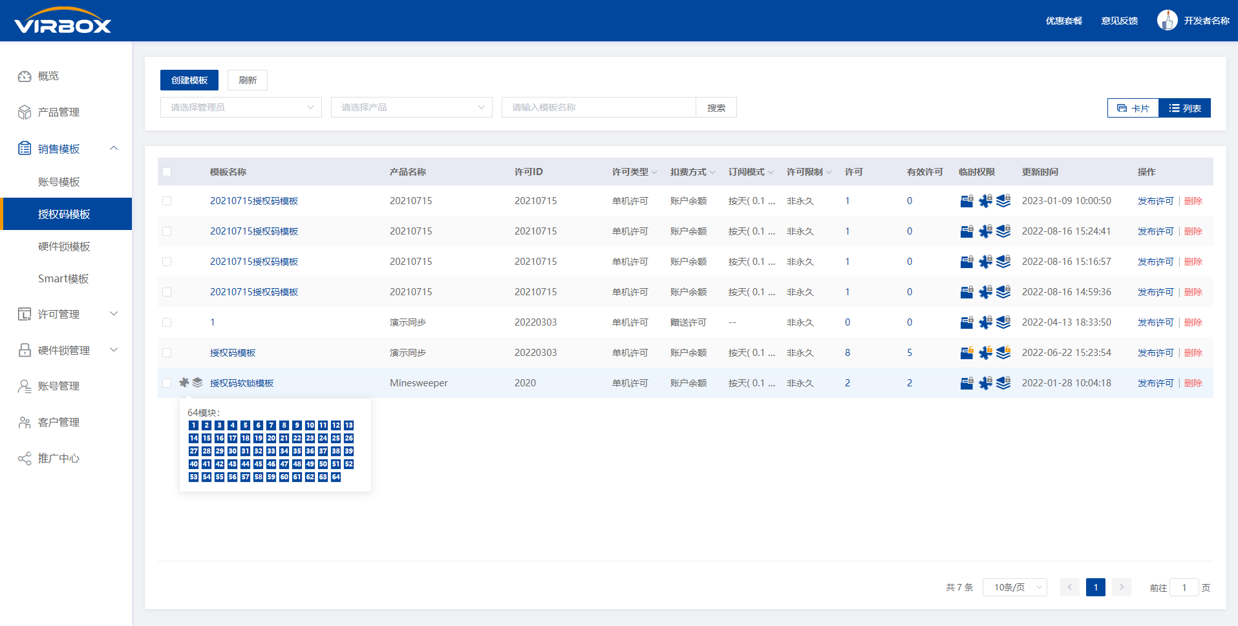Check the box for 2023-01-09 template row

[167, 201]
